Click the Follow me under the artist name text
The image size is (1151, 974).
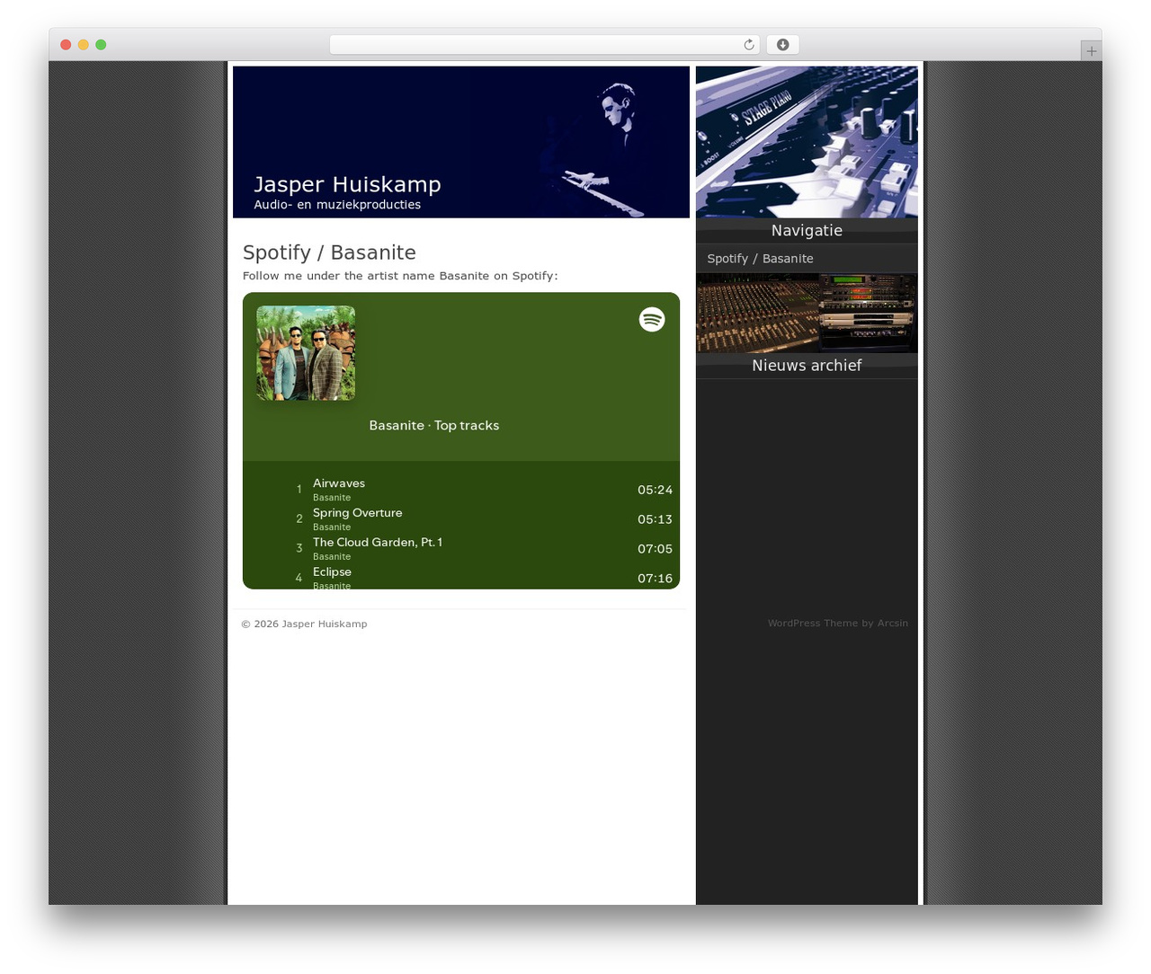point(400,276)
